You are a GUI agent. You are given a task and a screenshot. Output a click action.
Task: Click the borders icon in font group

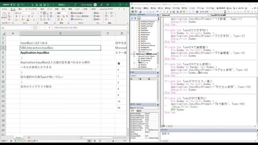pos(16,20)
